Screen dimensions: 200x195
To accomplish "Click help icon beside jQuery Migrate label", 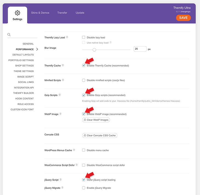I will tap(62, 188).
